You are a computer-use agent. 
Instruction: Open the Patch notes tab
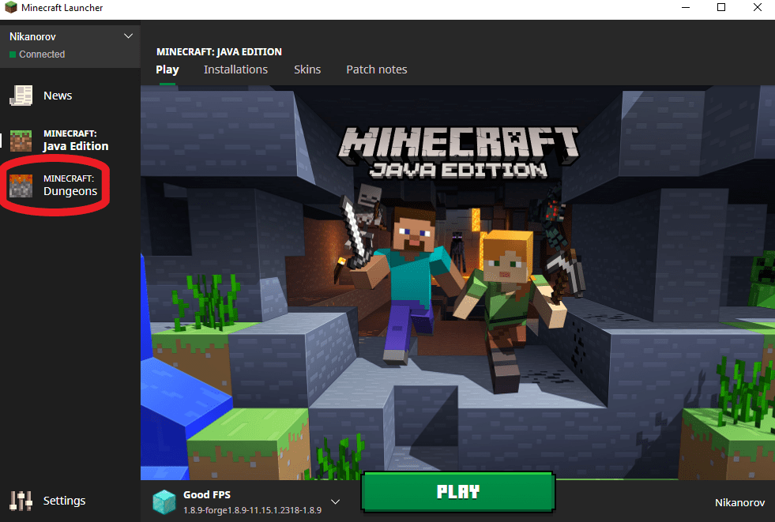pyautogui.click(x=377, y=69)
